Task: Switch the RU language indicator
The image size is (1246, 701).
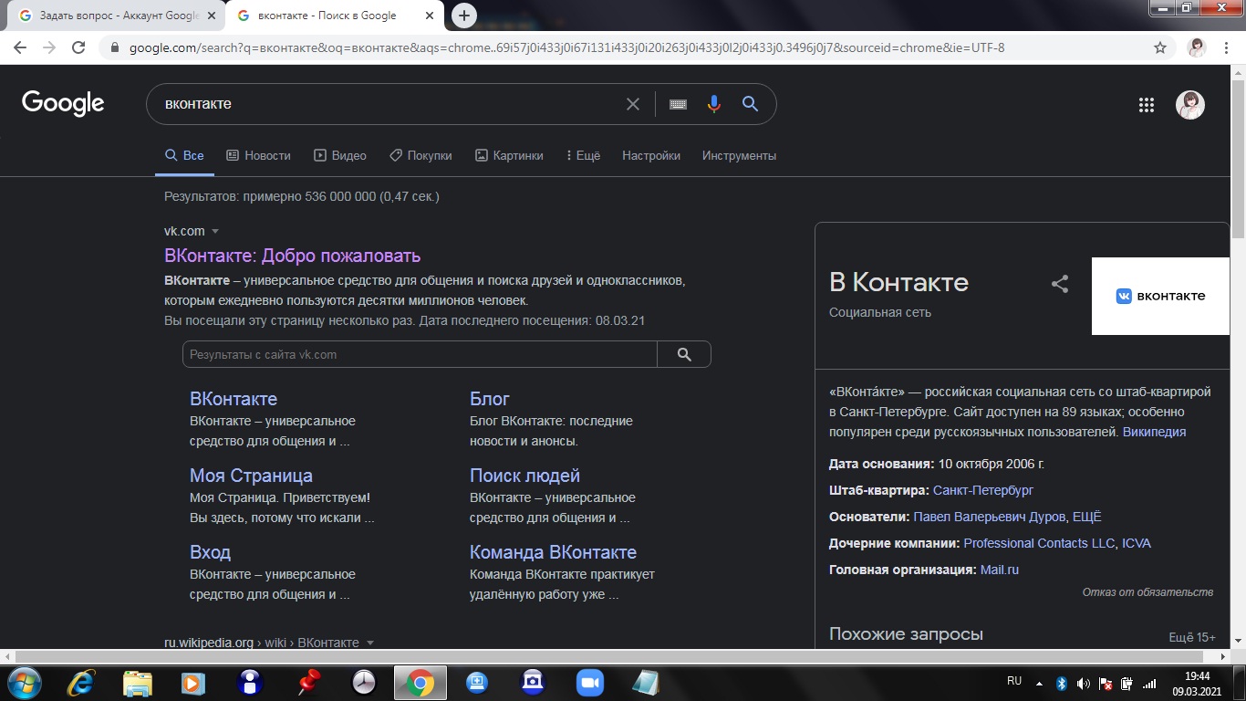Action: click(x=1014, y=681)
